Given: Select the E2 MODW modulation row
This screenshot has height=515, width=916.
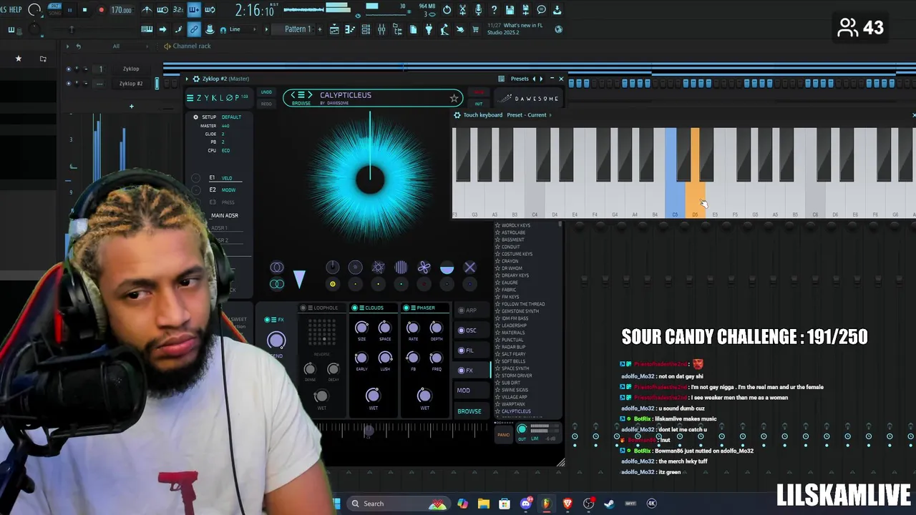Looking at the screenshot, I should pyautogui.click(x=222, y=190).
